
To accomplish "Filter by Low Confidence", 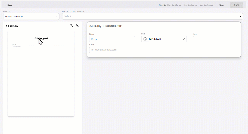I will click(206, 5).
